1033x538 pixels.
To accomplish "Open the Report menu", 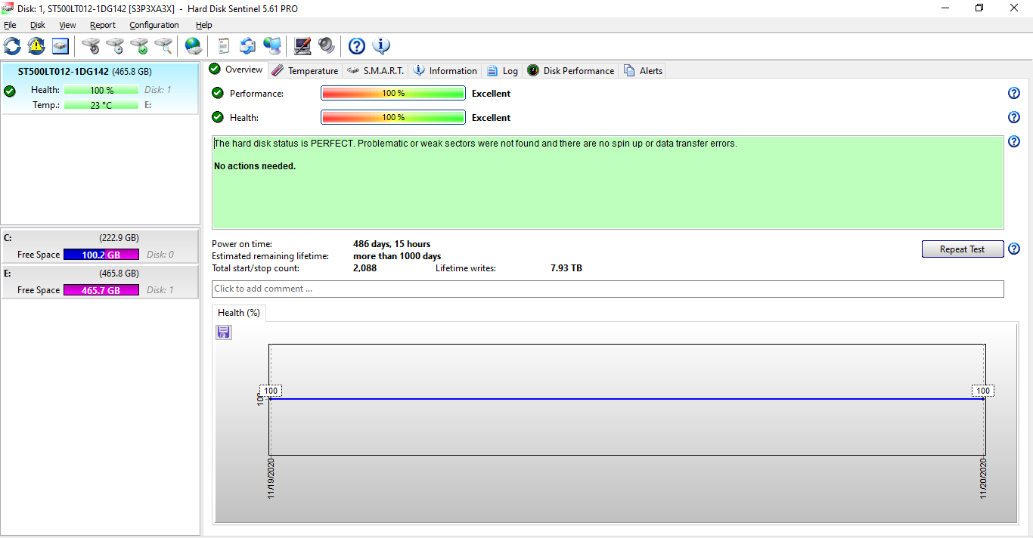I will [103, 25].
